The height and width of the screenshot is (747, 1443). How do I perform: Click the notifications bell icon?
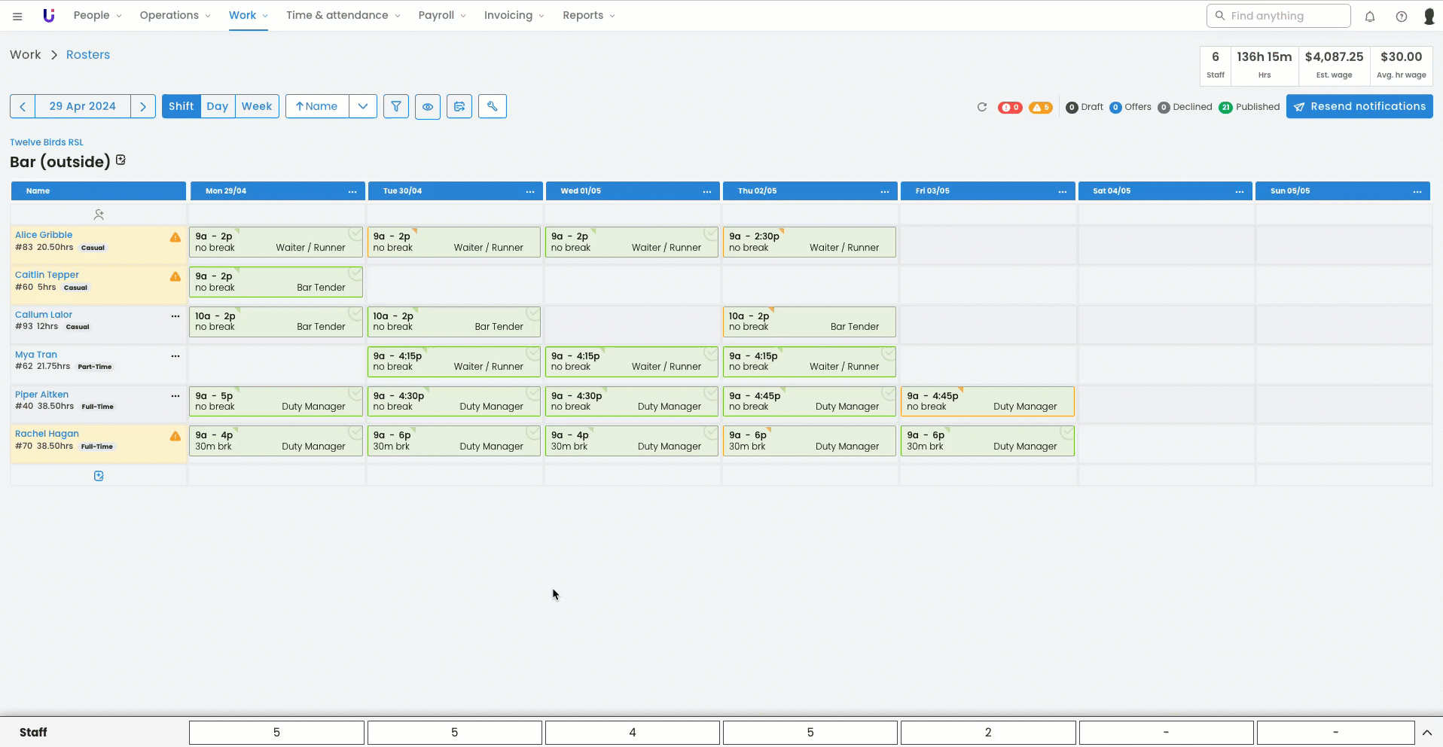click(1370, 17)
